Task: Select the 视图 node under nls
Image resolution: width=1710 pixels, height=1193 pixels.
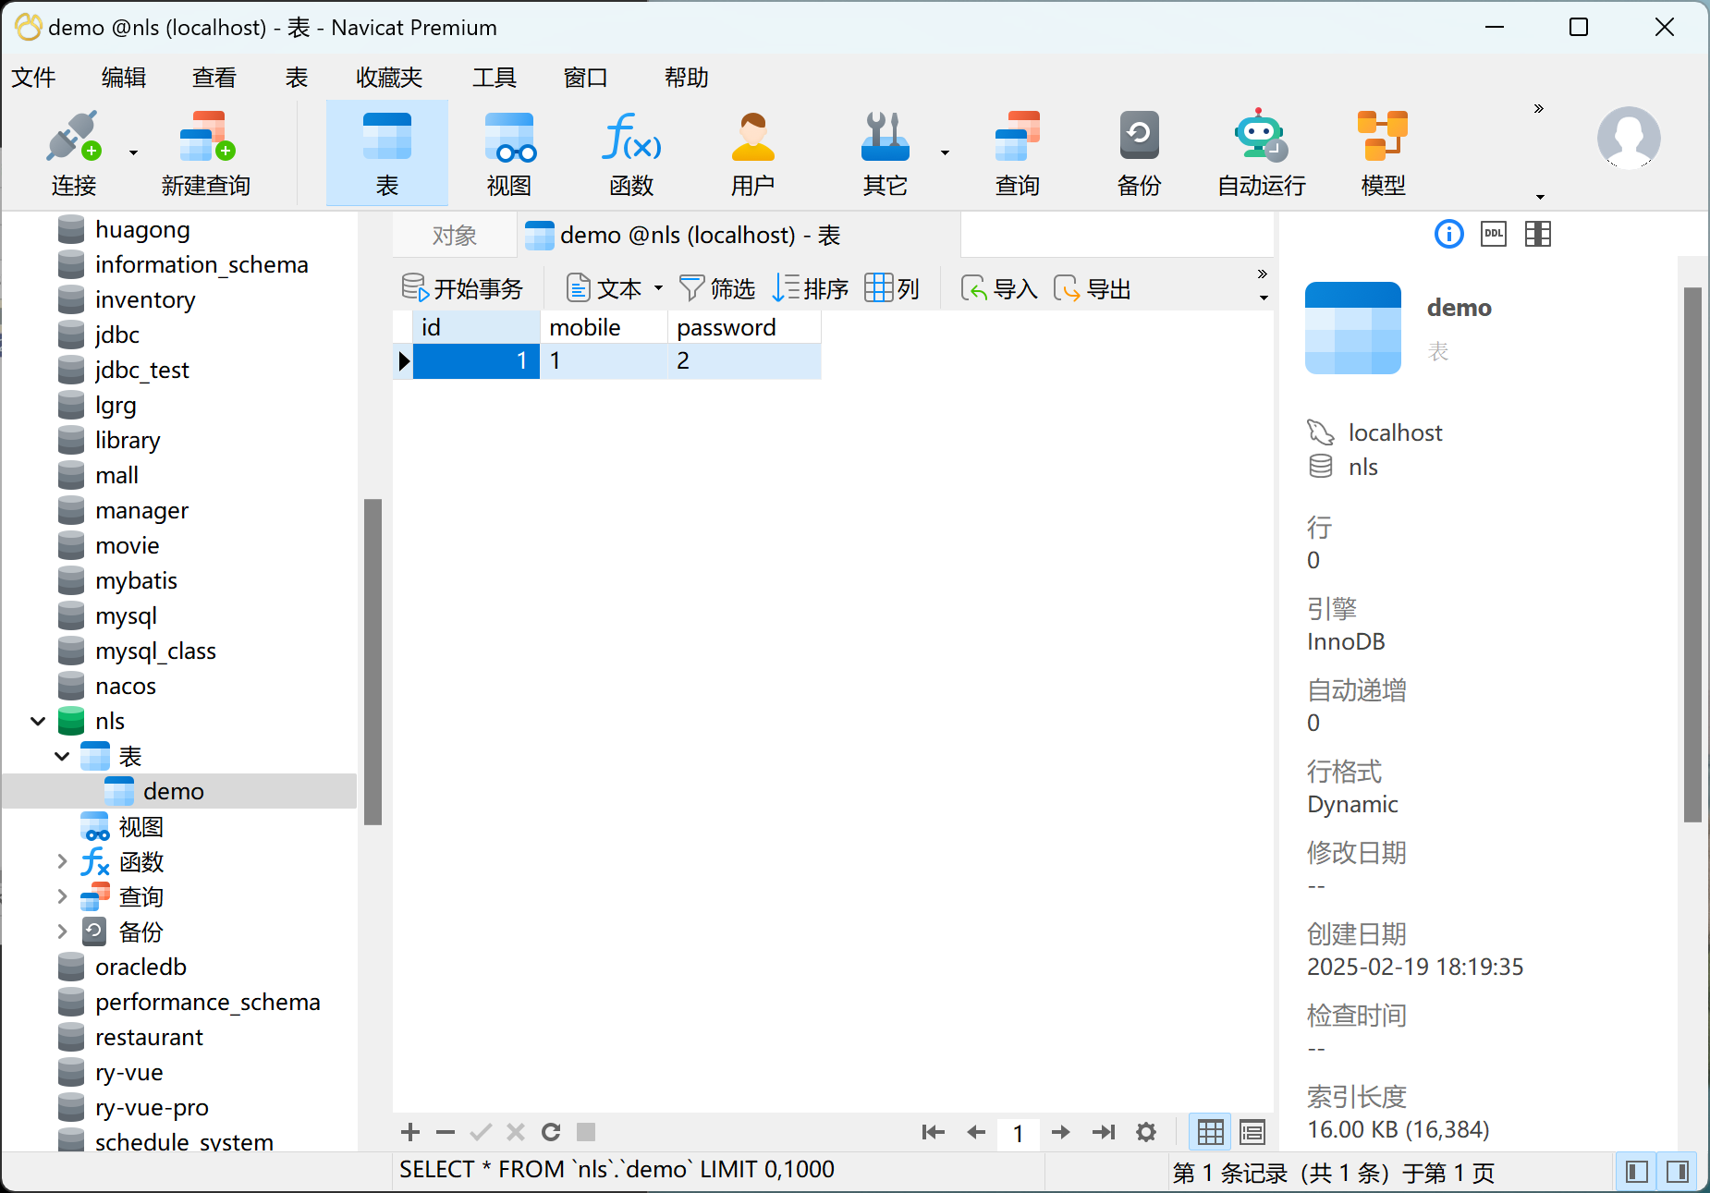Action: point(140,826)
